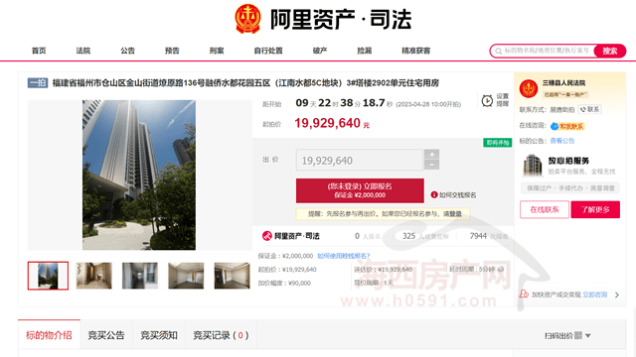Screen dimensions: 636x357
Task: Focus the search box for auction items
Action: pyautogui.click(x=546, y=51)
